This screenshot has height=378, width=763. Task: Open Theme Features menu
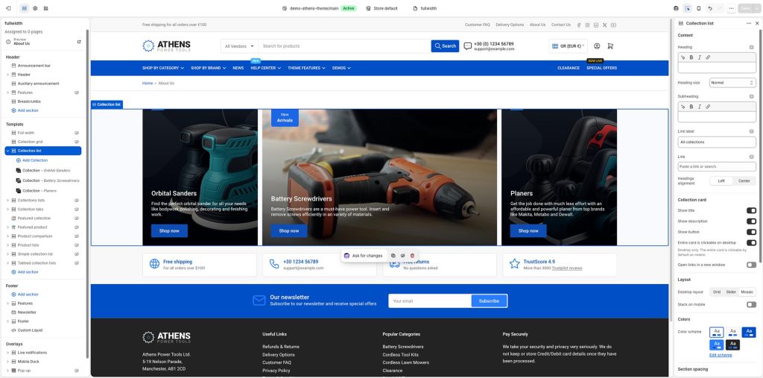[x=306, y=68]
